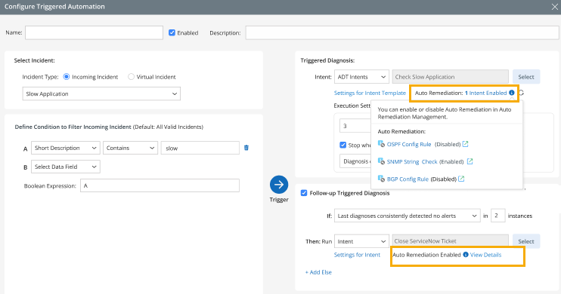Open external link icon for OSPF Config Rule

[465, 144]
